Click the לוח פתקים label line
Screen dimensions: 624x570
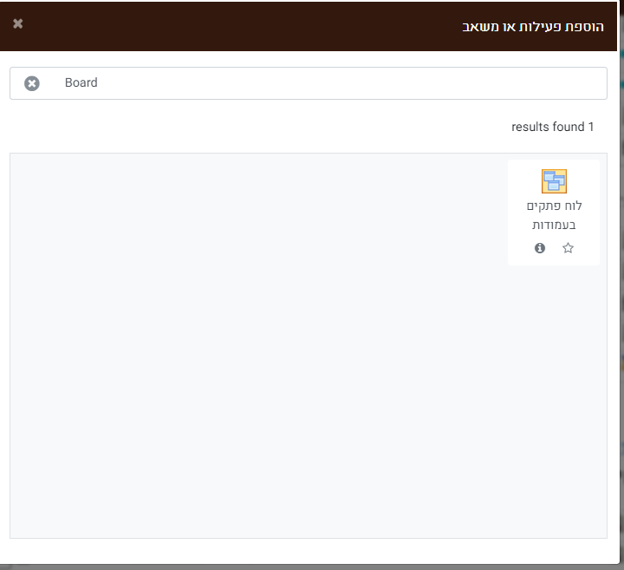click(554, 206)
